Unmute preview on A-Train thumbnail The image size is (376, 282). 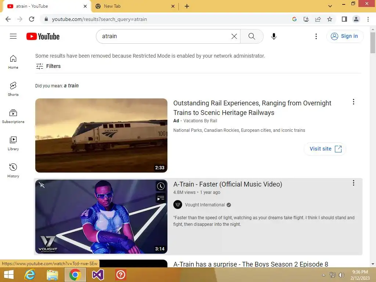tap(42, 185)
